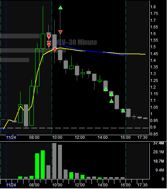Click the green buy marker near 1.15
The height and width of the screenshot is (189, 167).
click(111, 94)
